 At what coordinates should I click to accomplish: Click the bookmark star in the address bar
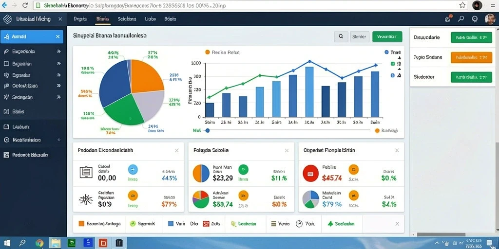[462, 5]
